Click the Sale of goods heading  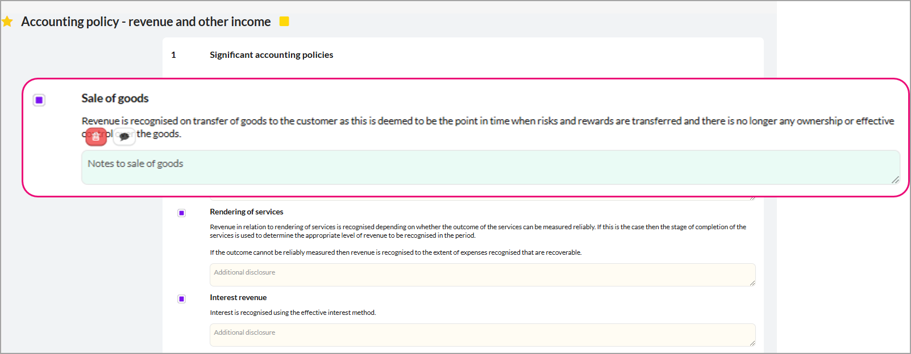point(115,98)
